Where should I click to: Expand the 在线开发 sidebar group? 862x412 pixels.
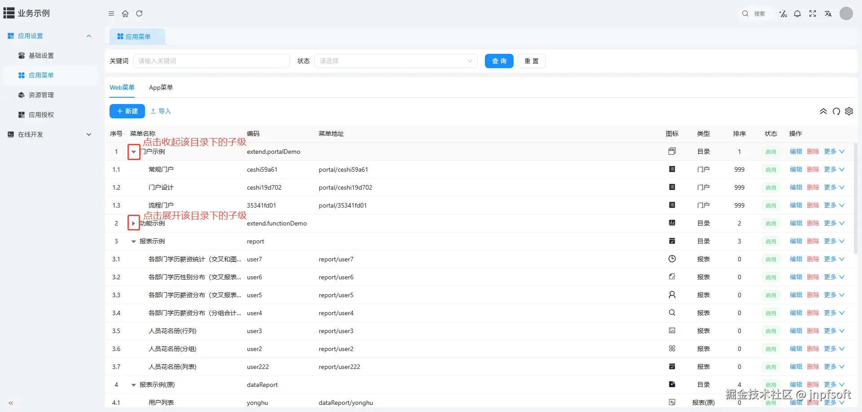(x=50, y=134)
